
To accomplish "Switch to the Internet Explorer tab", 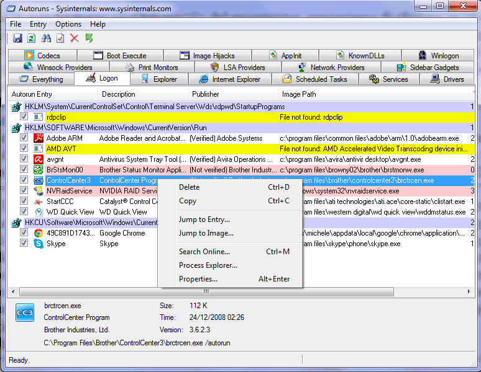I will (230, 79).
